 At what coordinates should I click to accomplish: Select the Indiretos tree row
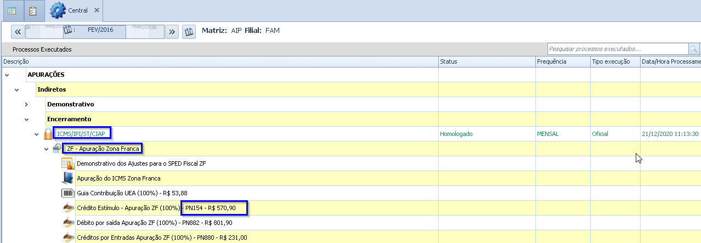click(52, 89)
